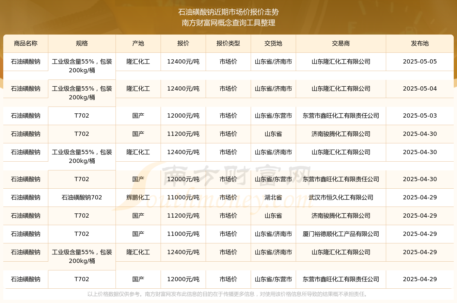This screenshot has height=303, width=457.
Task: Click the 报价 column header
Action: point(183,43)
